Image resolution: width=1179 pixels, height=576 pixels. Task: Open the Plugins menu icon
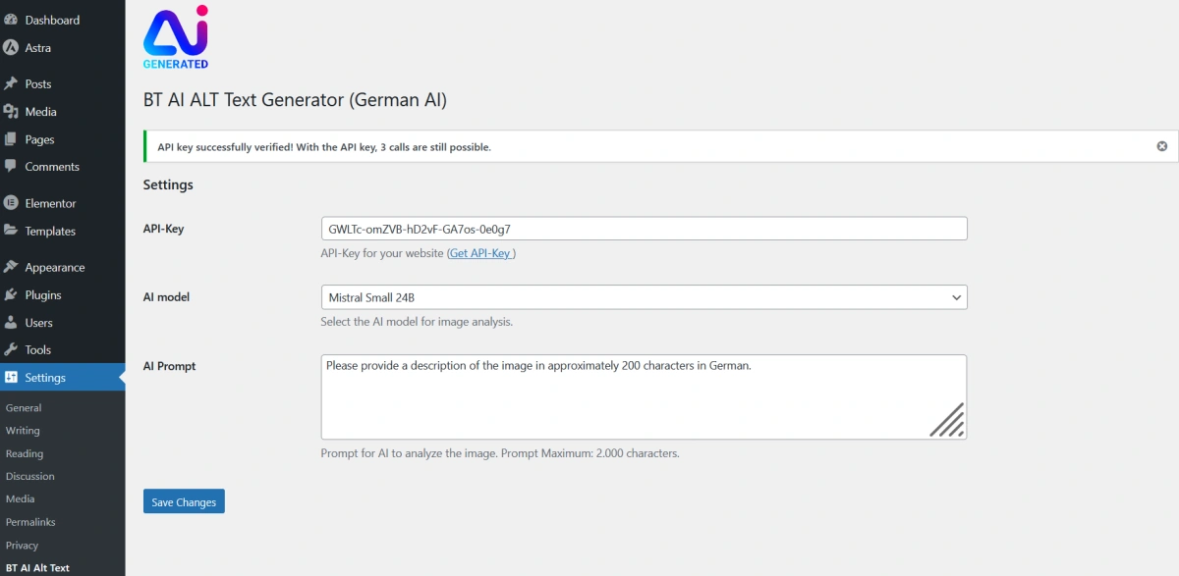pyautogui.click(x=13, y=294)
